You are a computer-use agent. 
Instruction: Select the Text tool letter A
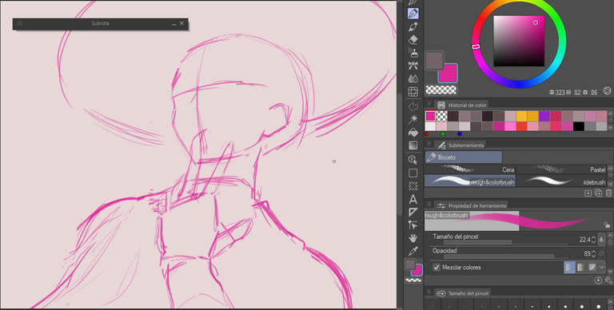coord(413,199)
